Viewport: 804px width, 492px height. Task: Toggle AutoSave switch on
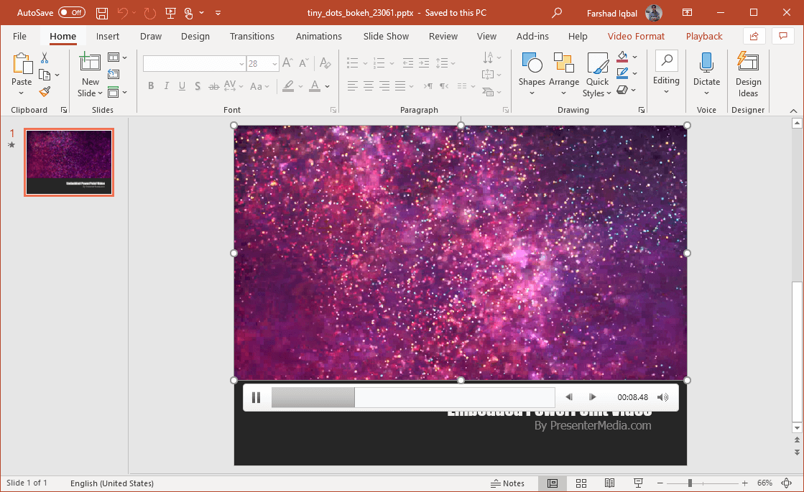(x=71, y=13)
